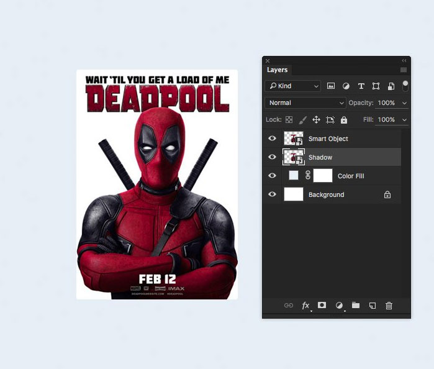
Task: Collapse the panel with double arrows
Action: 404,60
